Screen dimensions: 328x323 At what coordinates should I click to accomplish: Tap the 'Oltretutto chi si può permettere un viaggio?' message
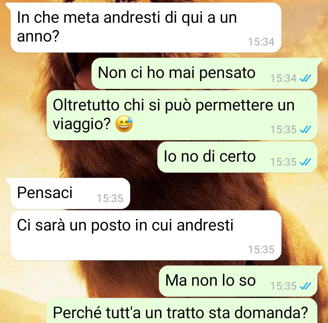coord(182,115)
